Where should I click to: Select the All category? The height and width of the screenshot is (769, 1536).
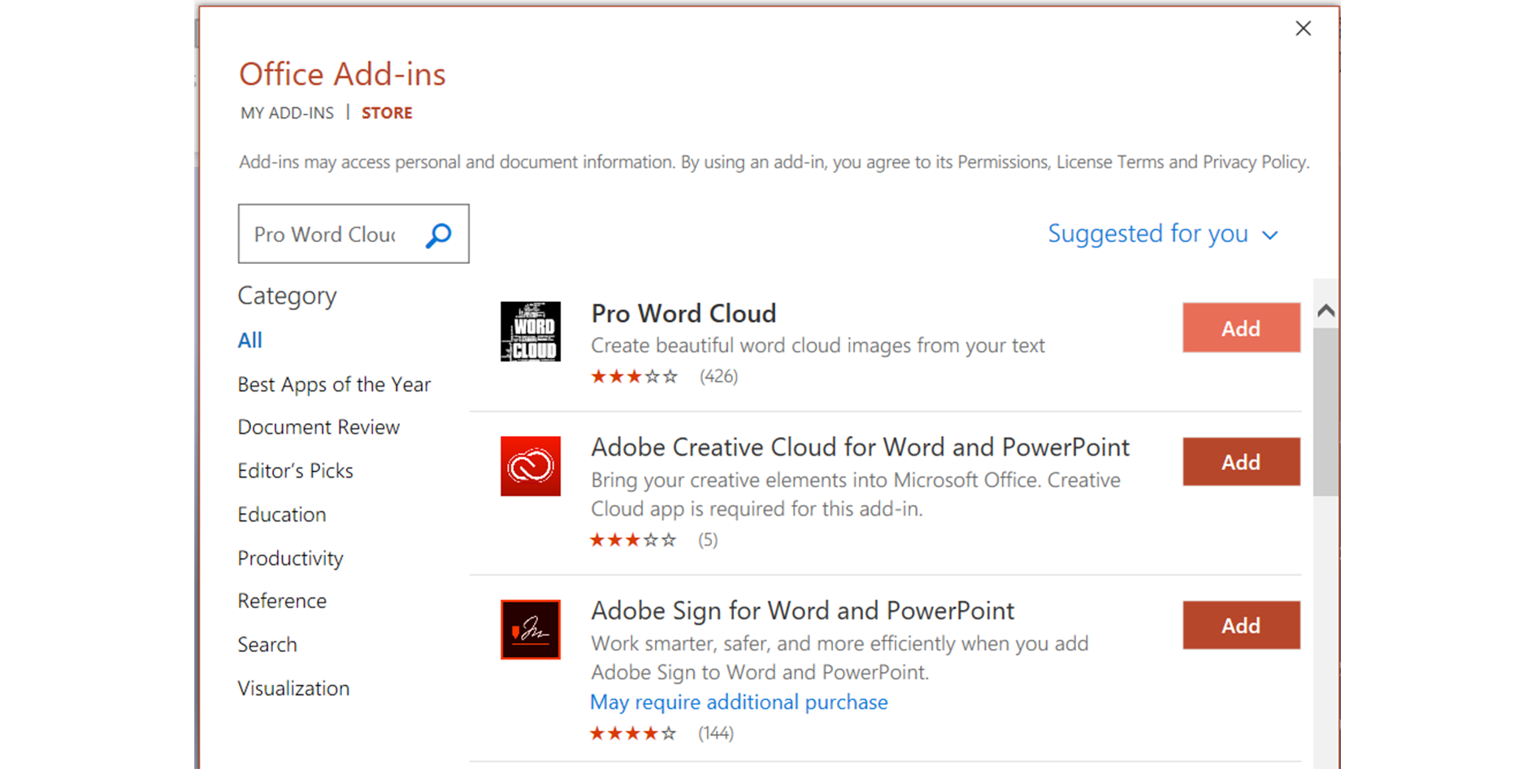click(x=249, y=340)
